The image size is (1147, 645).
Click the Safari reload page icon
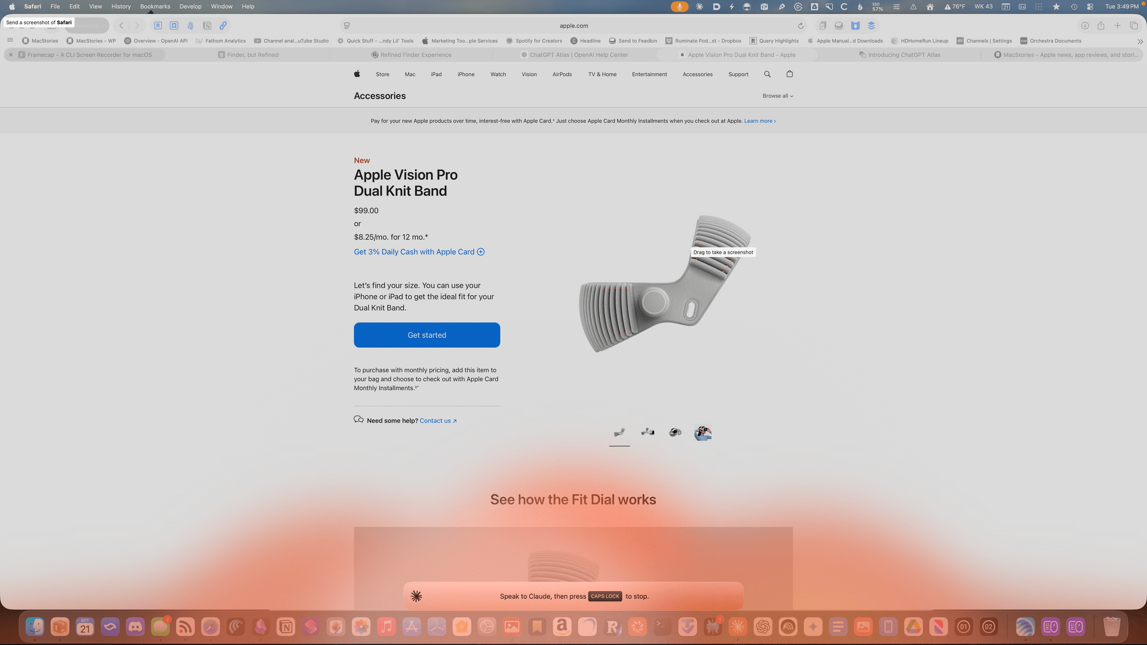click(x=801, y=26)
